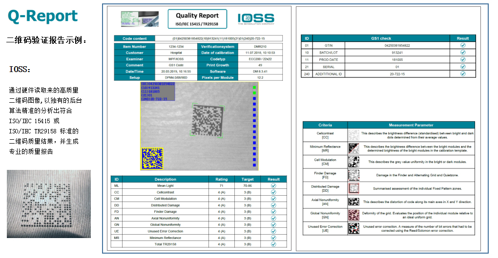Select the Cell Modulation [CM] criteria icon
Image resolution: width=498 pixels, height=258 pixels.
coord(354,162)
